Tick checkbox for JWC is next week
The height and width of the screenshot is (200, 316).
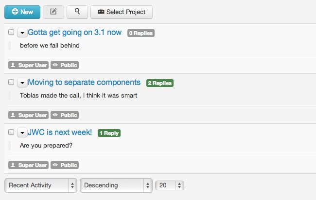tap(11, 132)
